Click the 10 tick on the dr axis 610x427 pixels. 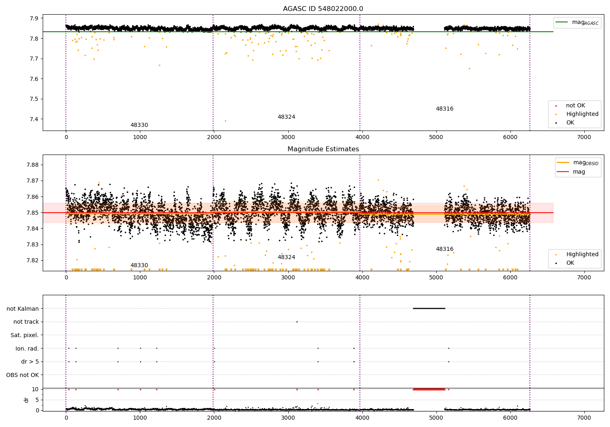click(35, 389)
